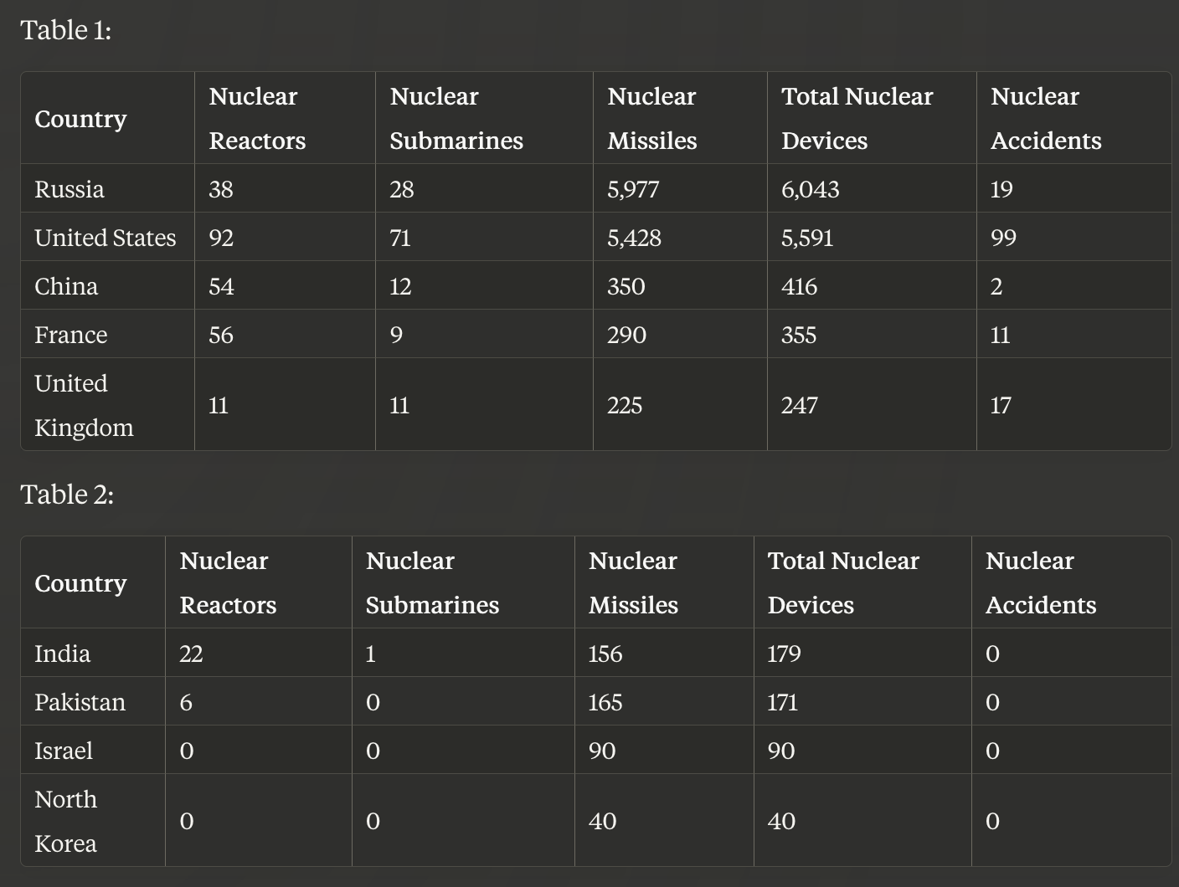Select China's missiles value 350
The width and height of the screenshot is (1179, 887).
click(626, 286)
